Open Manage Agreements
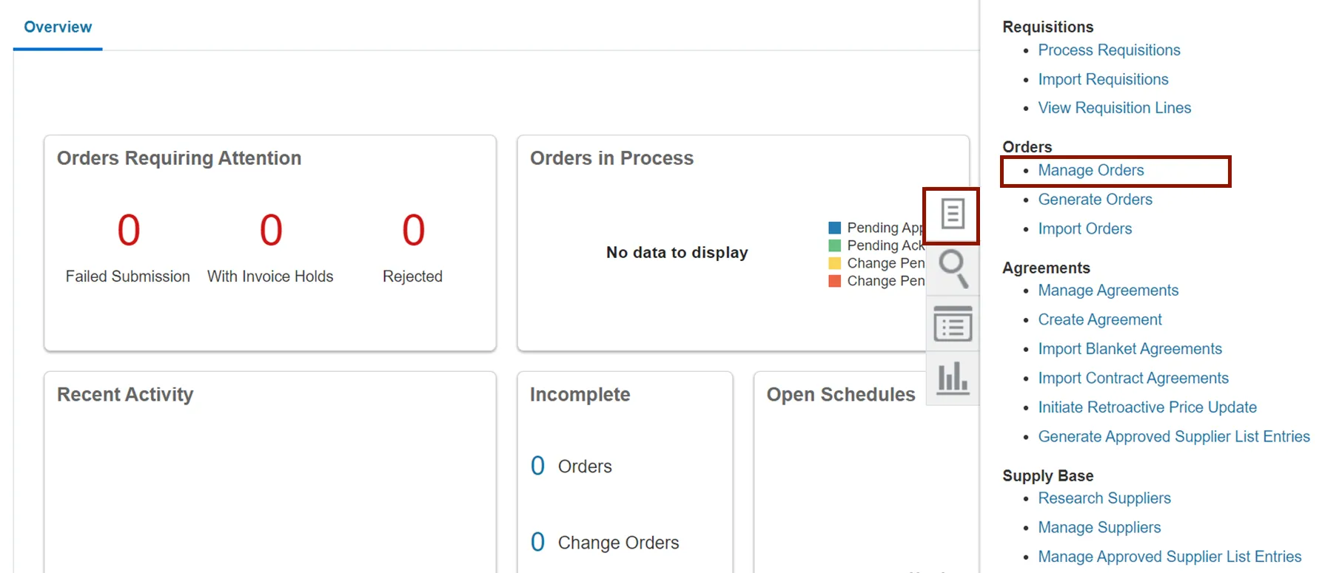Screen dimensions: 1322x573 1107,291
